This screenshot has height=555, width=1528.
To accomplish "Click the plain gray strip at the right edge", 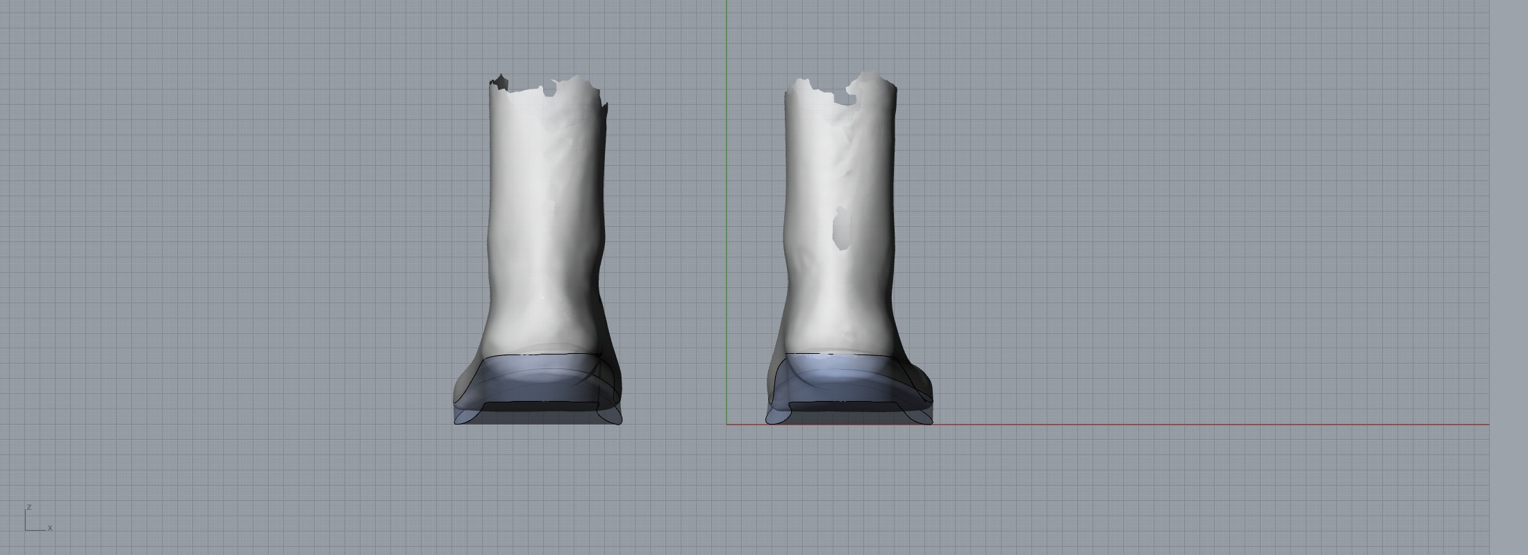I will click(1509, 277).
